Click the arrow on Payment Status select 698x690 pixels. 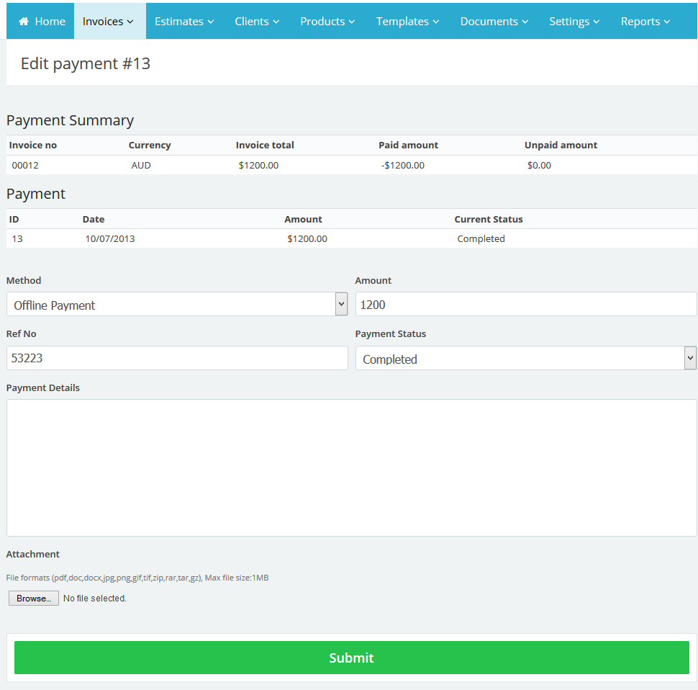(x=690, y=358)
